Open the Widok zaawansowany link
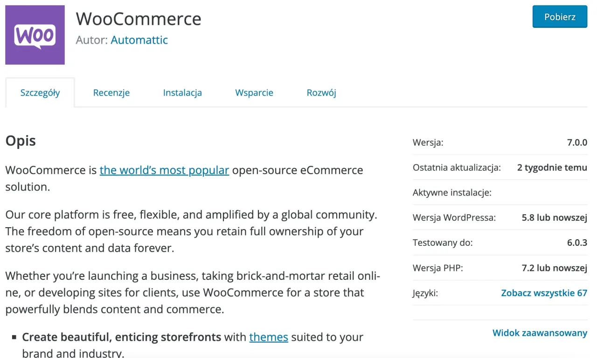The width and height of the screenshot is (597, 358). [540, 333]
